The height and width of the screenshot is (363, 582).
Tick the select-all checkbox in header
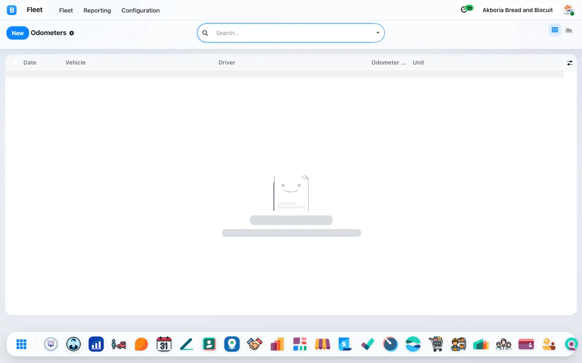(x=15, y=62)
